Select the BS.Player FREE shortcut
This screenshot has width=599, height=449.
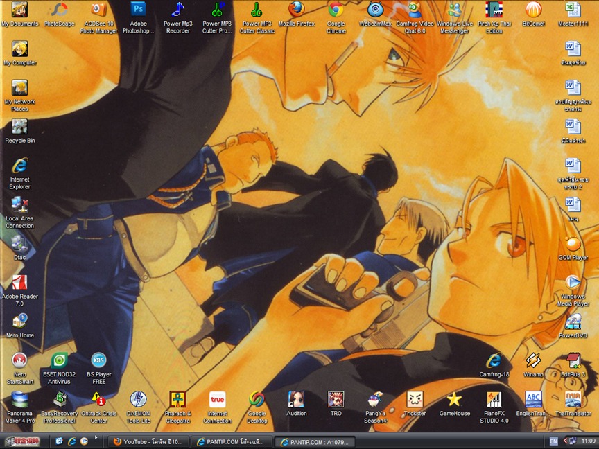[x=98, y=369]
